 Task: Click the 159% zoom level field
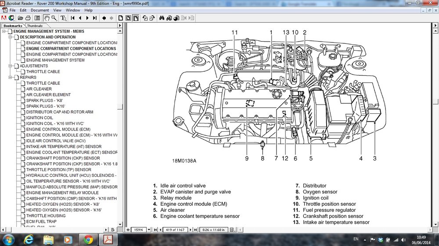[139, 230]
